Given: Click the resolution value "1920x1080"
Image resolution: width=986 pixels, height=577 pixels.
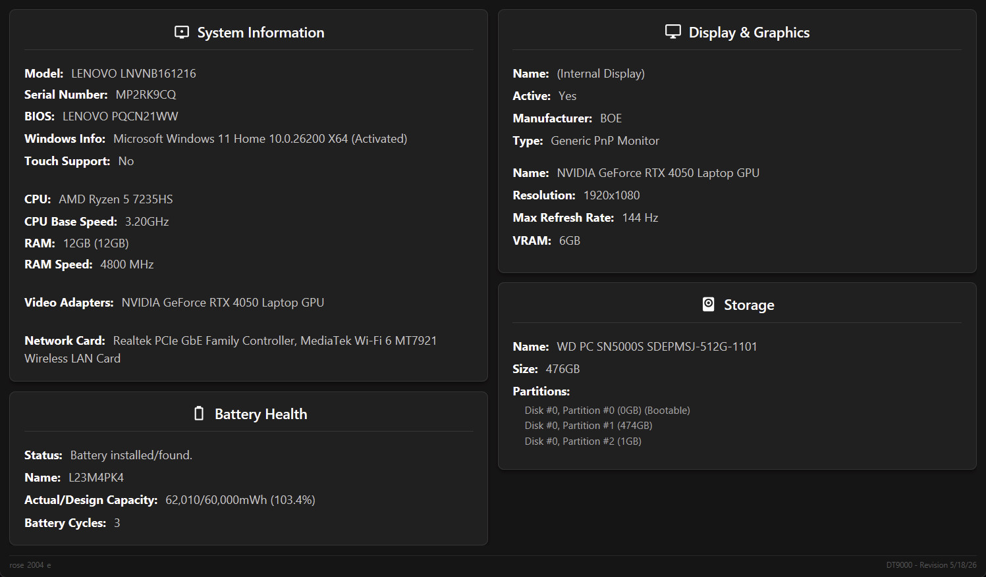Looking at the screenshot, I should [612, 195].
